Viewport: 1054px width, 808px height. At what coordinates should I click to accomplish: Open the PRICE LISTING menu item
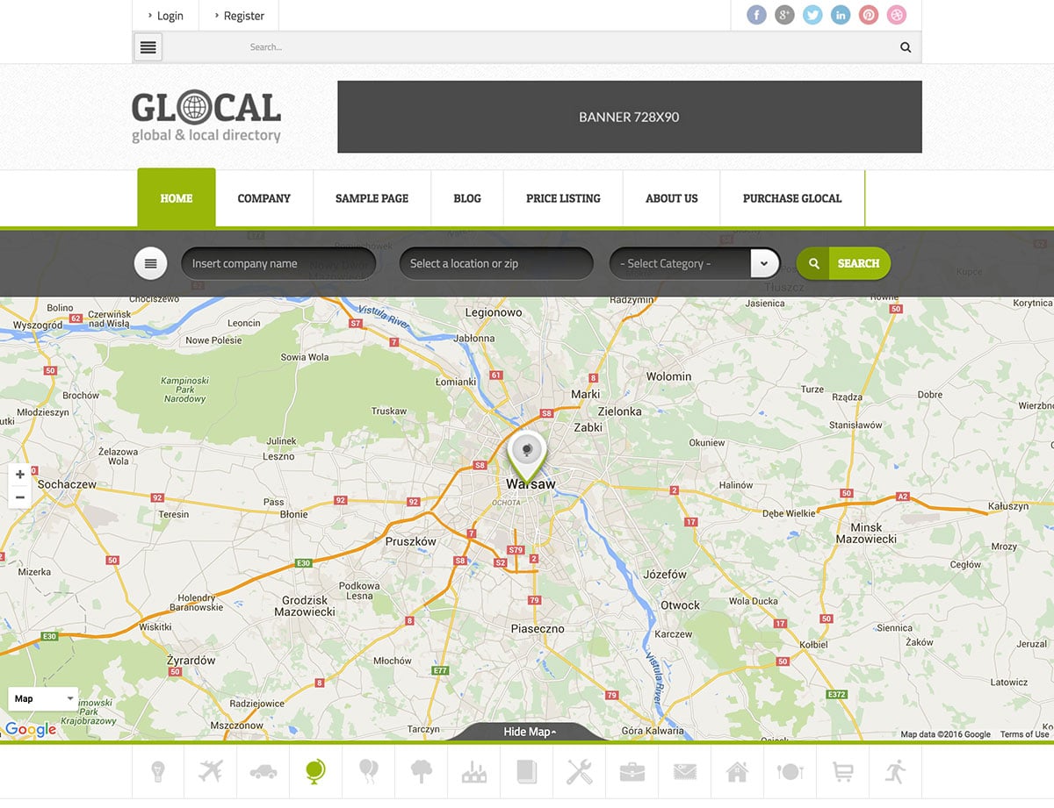click(x=562, y=198)
